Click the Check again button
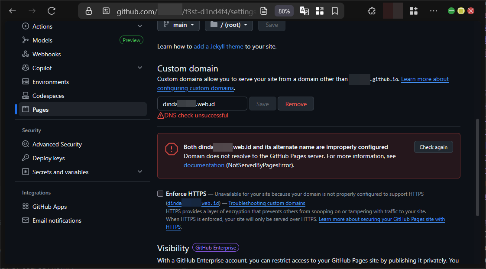The image size is (486, 269). (433, 147)
